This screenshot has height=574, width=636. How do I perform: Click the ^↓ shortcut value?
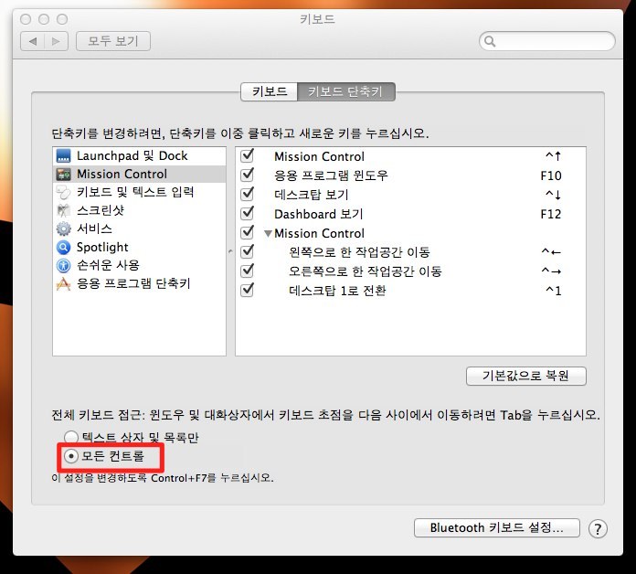554,195
